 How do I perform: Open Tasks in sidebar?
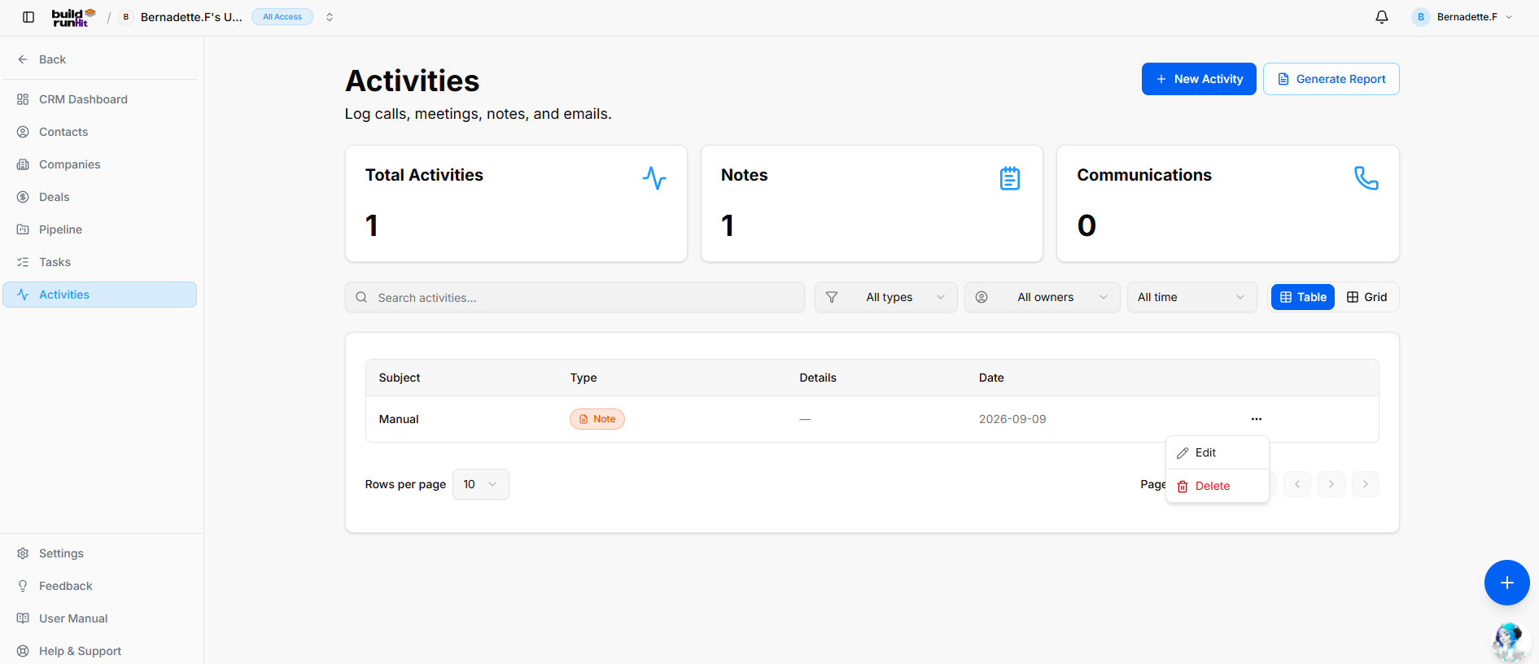100,262
